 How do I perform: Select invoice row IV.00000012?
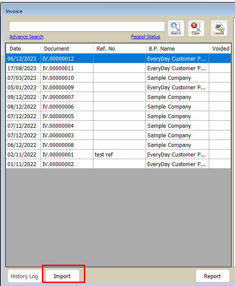pos(118,58)
